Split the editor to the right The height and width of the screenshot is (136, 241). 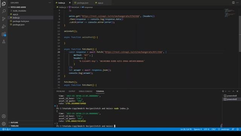[x=233, y=3]
